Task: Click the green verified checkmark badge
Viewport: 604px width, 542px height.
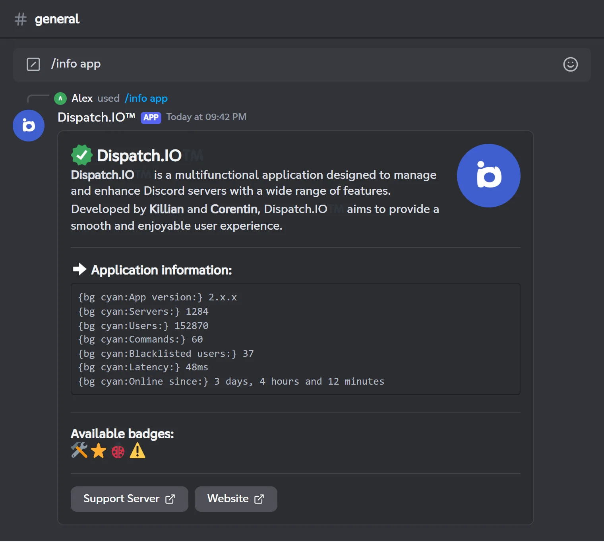Action: click(x=81, y=155)
